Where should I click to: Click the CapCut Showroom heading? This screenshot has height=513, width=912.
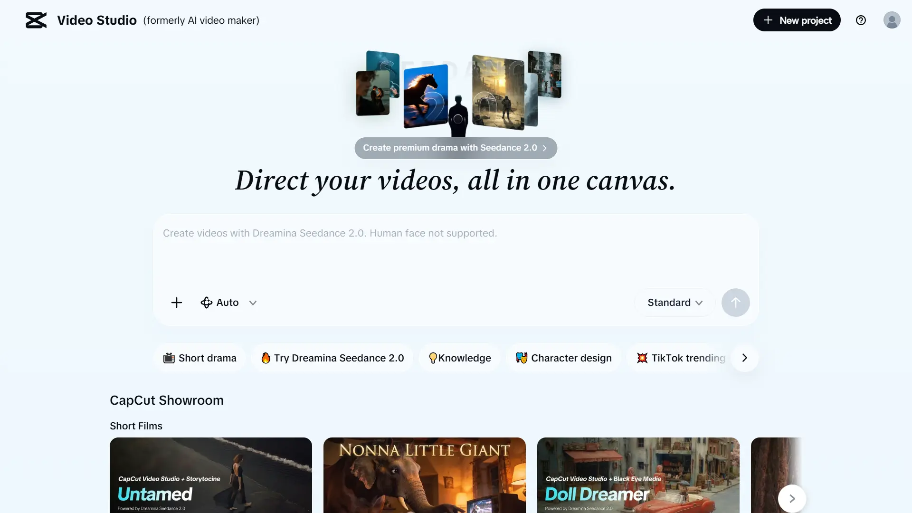coord(167,400)
